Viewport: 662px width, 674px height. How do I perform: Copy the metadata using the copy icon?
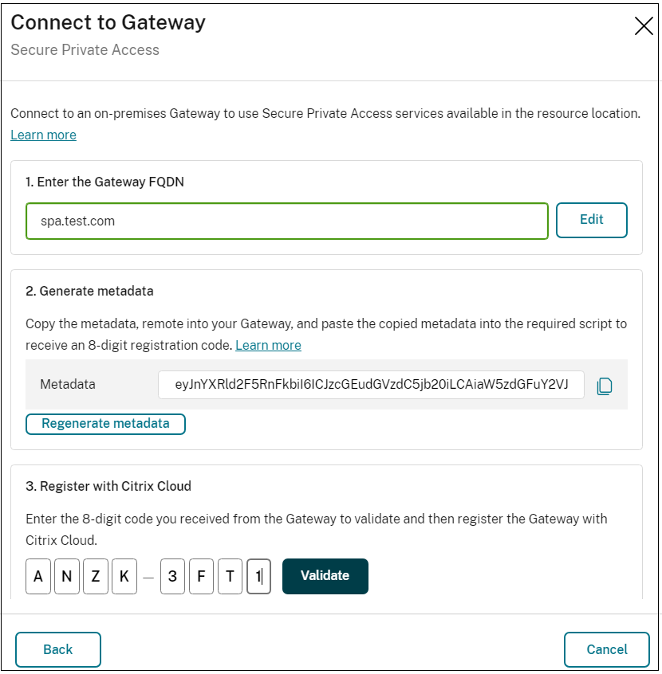point(605,385)
